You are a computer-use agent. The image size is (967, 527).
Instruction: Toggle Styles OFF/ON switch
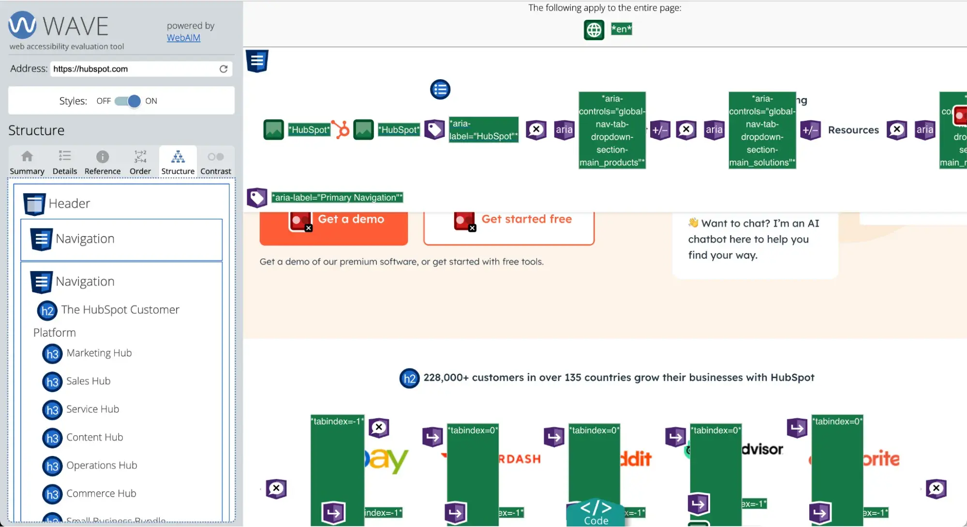pyautogui.click(x=127, y=100)
